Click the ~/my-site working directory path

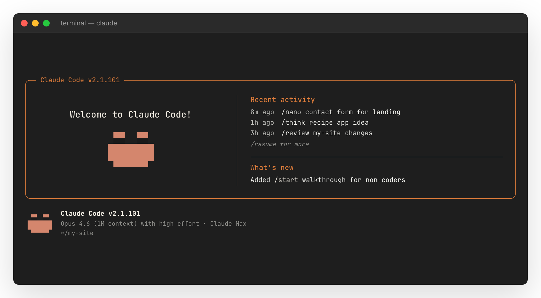pos(77,233)
